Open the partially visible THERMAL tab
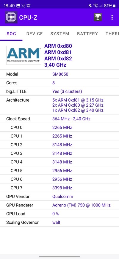 [x=112, y=34]
